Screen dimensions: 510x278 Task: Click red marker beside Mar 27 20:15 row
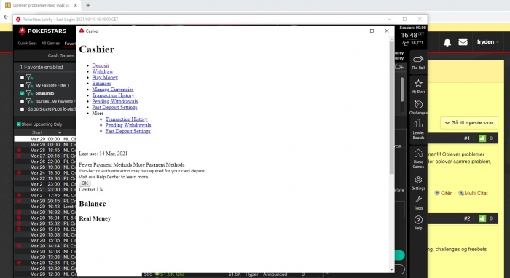click(19, 156)
